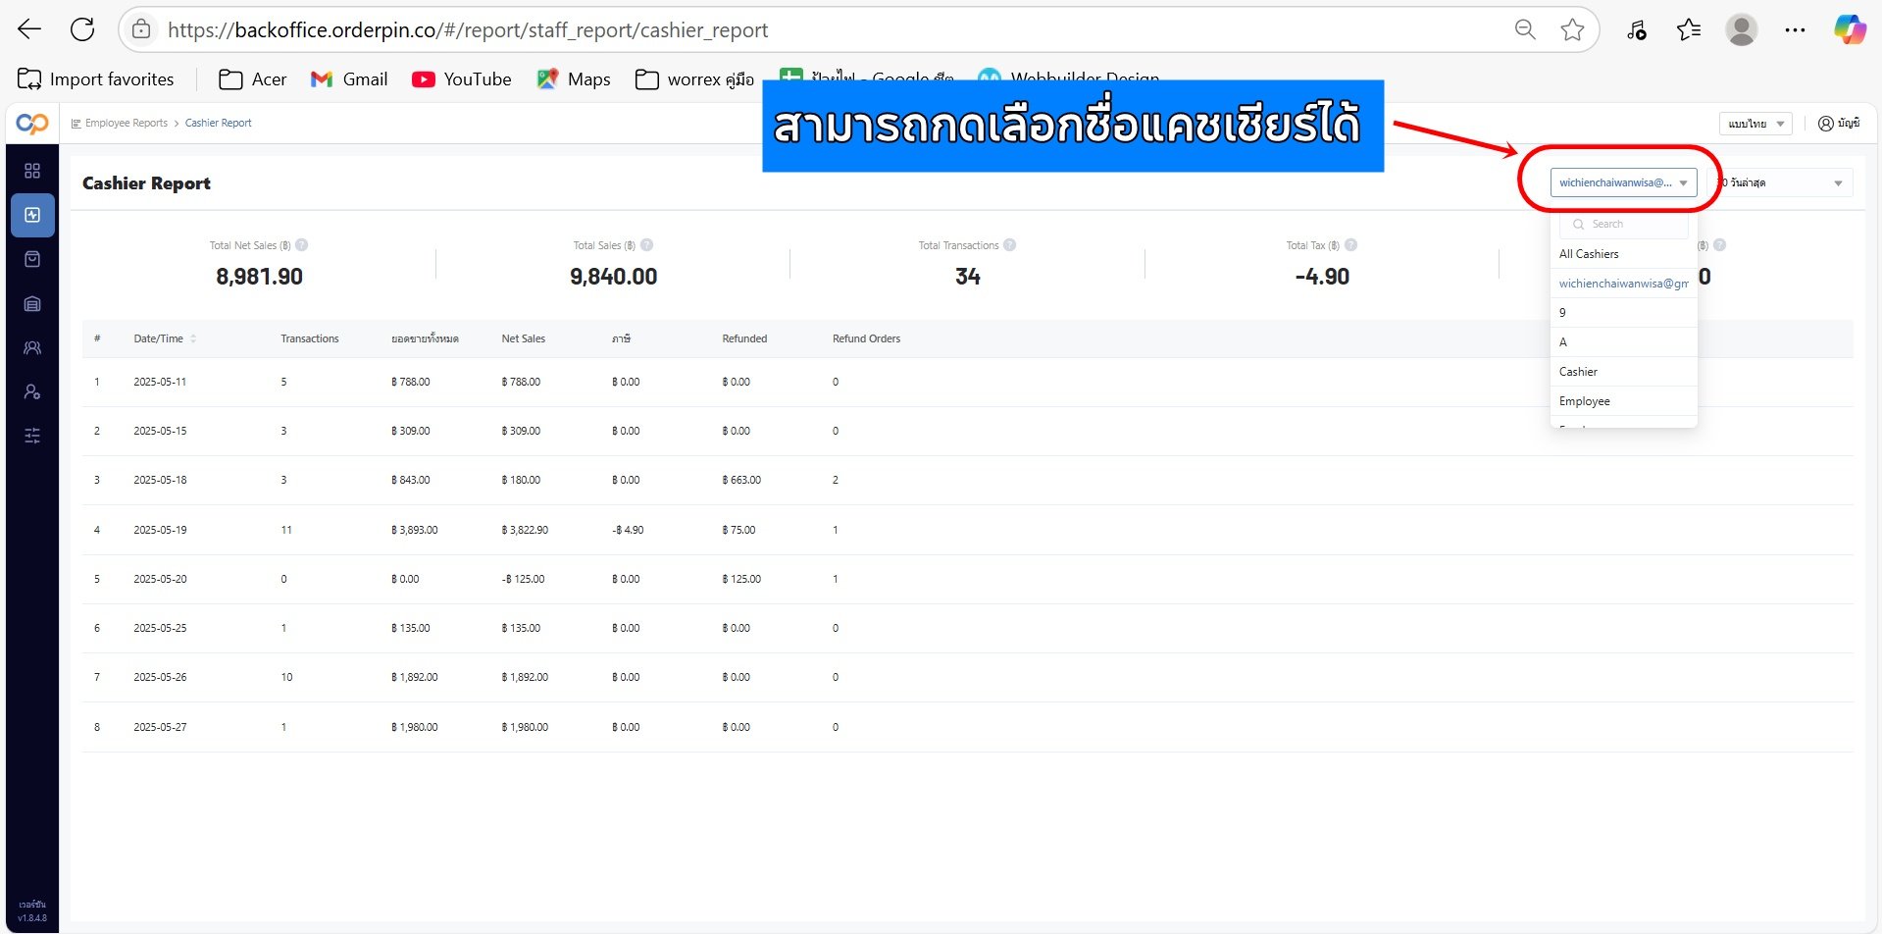
Task: Open the Gmail bookmark
Action: [349, 79]
